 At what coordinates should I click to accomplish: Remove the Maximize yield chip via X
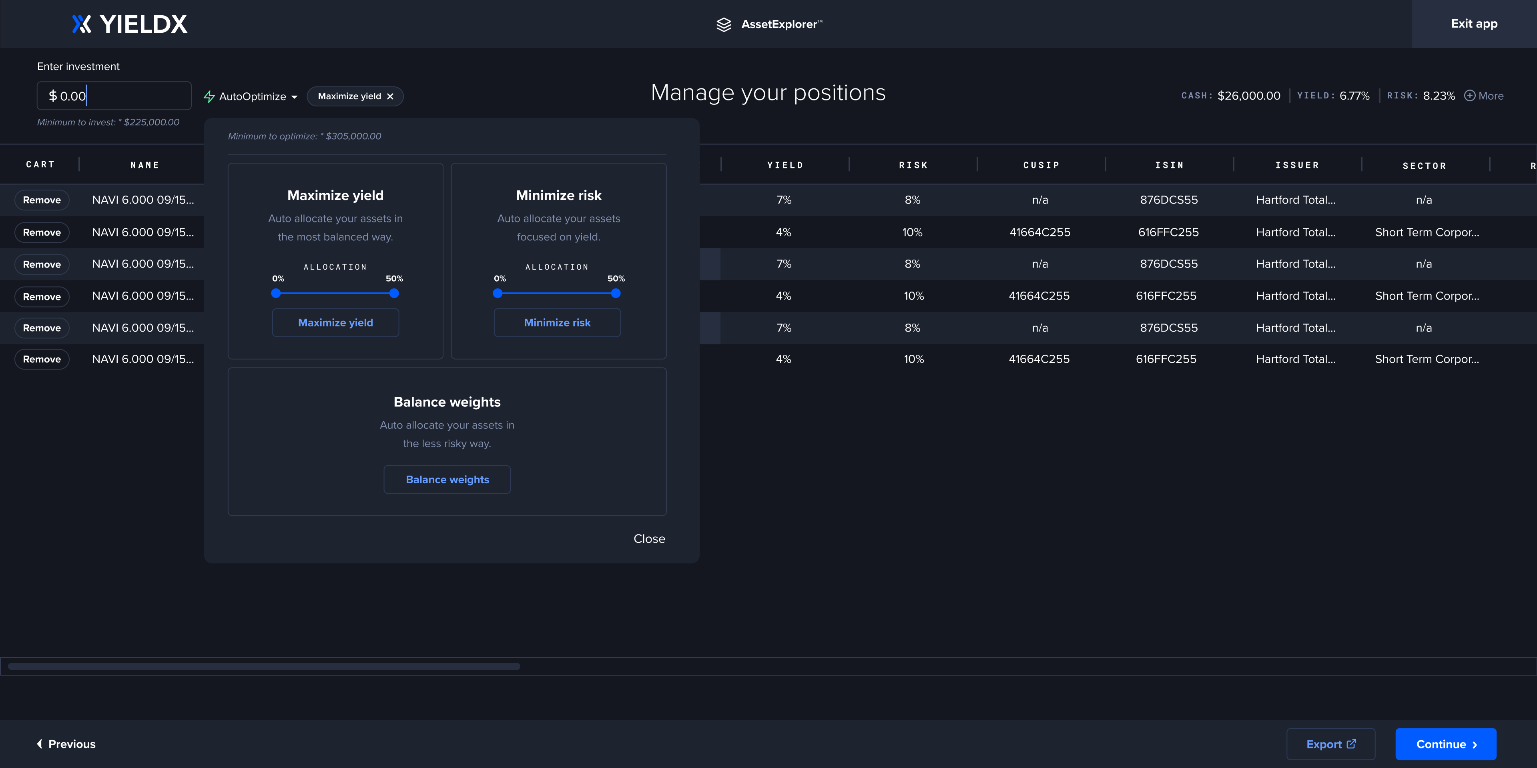[x=390, y=96]
